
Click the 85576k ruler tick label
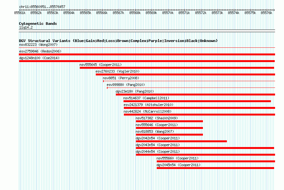266,13
